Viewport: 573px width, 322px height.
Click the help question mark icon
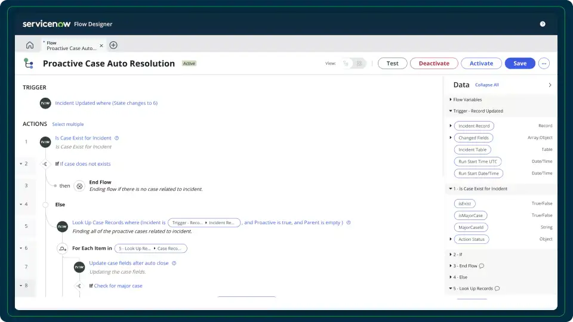pos(543,24)
